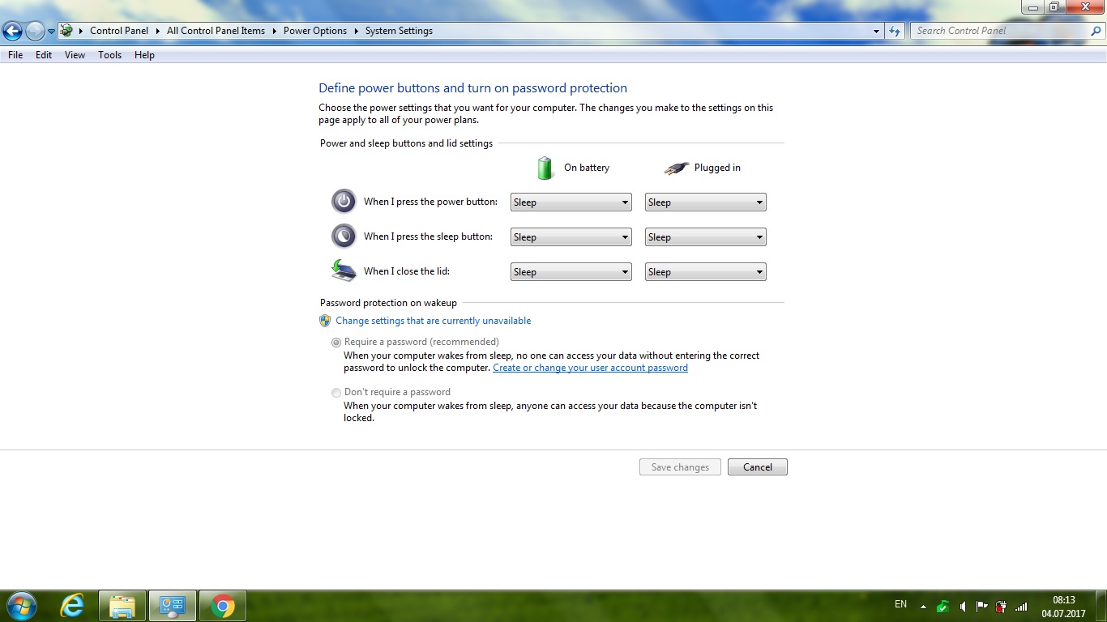The image size is (1107, 622).
Task: Open the Edit menu
Action: (44, 55)
